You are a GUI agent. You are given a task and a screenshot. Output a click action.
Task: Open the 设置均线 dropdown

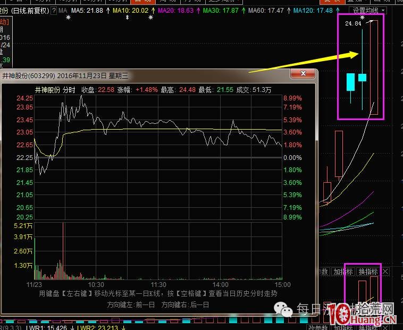click(368, 11)
